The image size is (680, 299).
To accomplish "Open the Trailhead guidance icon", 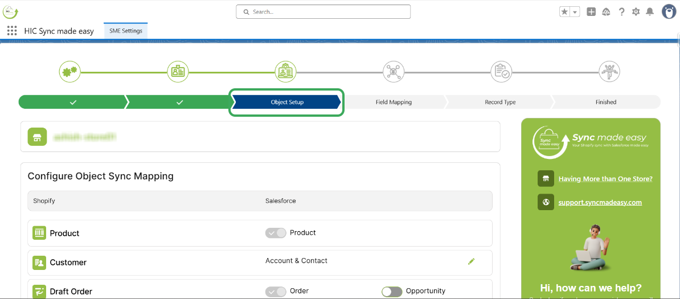I will coord(606,12).
